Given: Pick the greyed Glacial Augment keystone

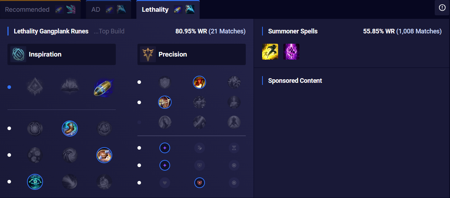Looking at the screenshot, I should tap(35, 87).
